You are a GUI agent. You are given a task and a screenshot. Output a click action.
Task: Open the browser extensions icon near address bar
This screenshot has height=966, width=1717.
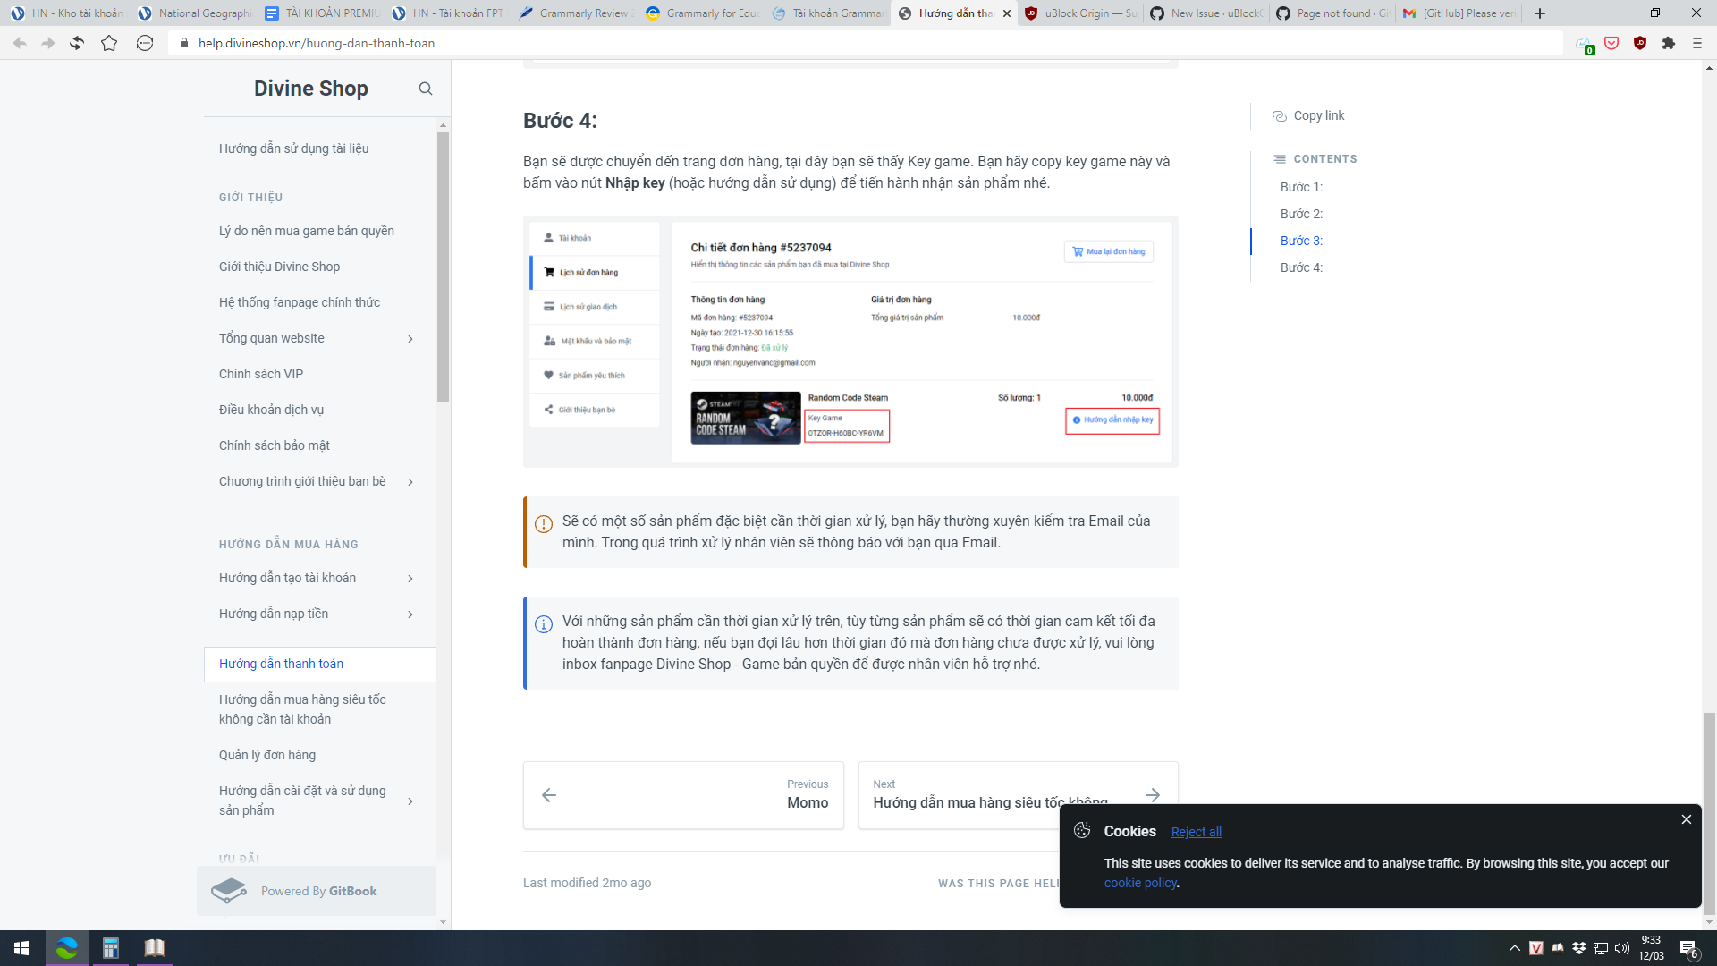pos(1669,42)
